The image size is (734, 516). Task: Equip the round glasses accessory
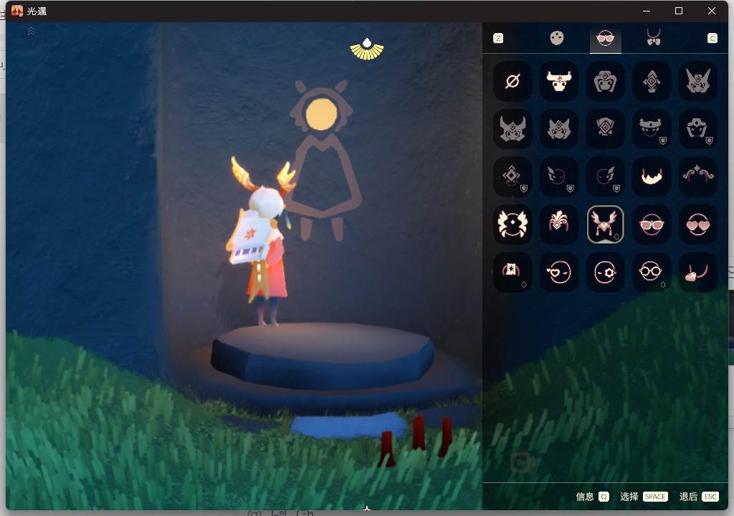pyautogui.click(x=652, y=272)
